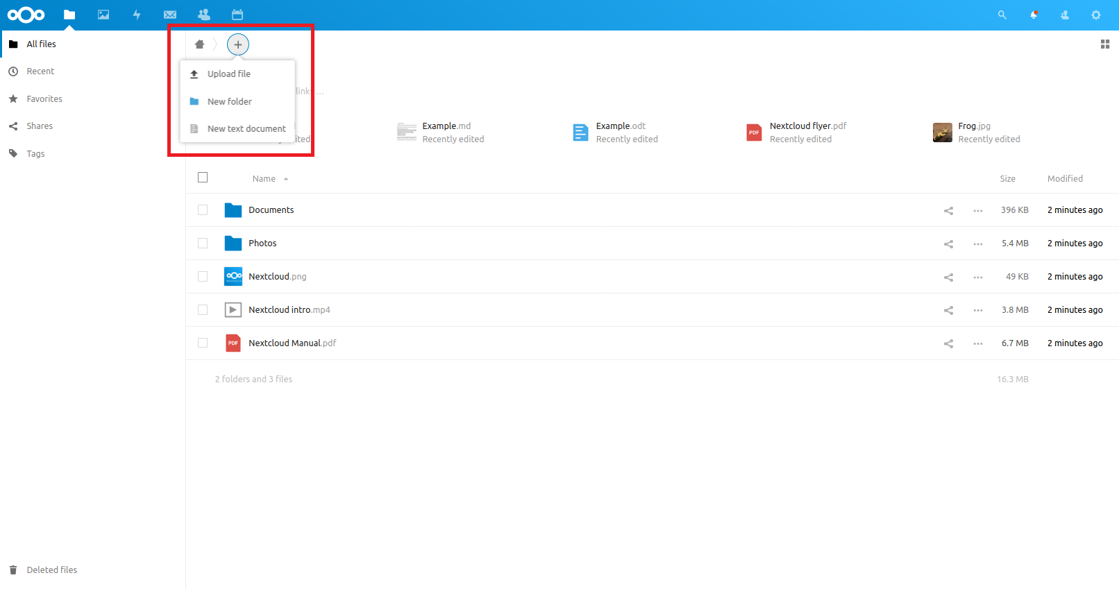
Task: Choose Upload file from the menu
Action: point(237,74)
